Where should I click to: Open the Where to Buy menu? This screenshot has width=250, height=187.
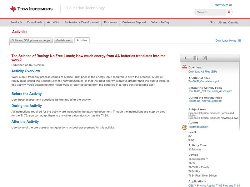(x=160, y=22)
